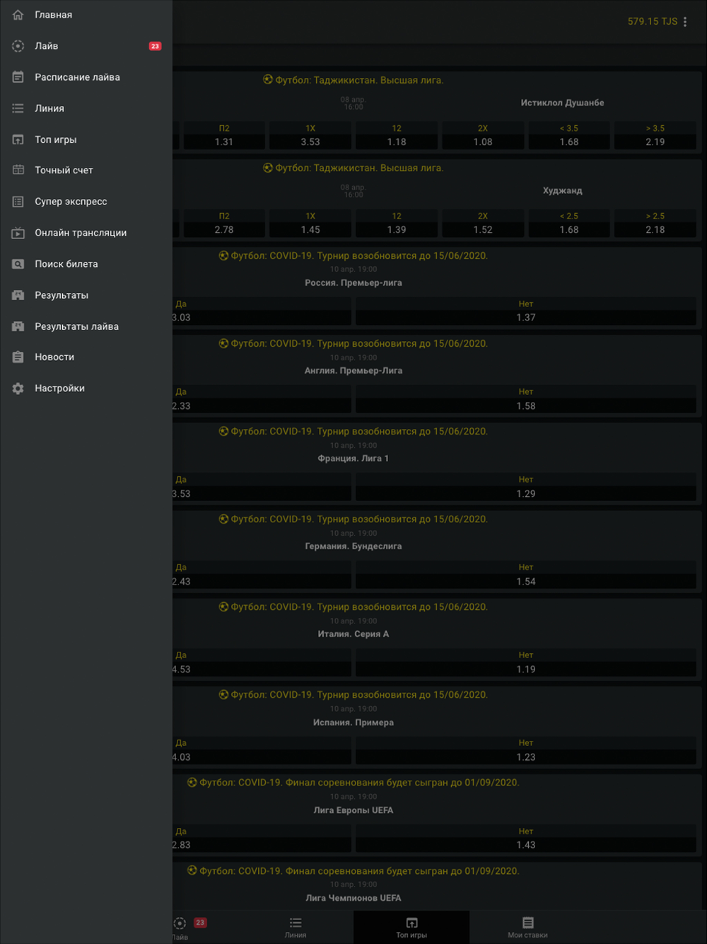Click the Лайв sidebar icon
Screen dimensions: 707x944
point(18,46)
